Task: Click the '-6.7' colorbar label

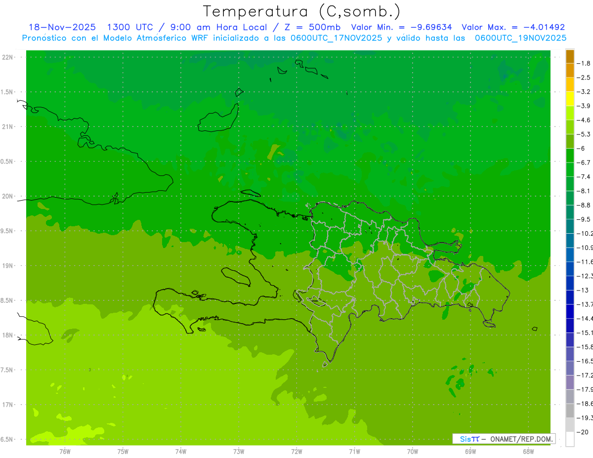Action: [x=584, y=162]
